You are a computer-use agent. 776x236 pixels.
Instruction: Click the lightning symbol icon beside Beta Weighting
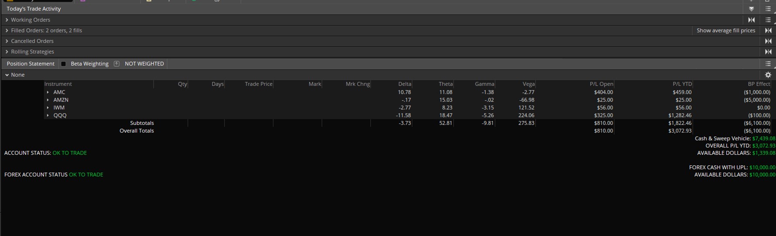pos(116,64)
